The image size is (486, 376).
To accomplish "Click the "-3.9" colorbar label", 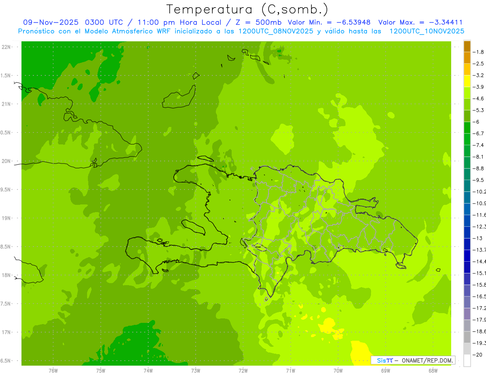I will (x=479, y=87).
